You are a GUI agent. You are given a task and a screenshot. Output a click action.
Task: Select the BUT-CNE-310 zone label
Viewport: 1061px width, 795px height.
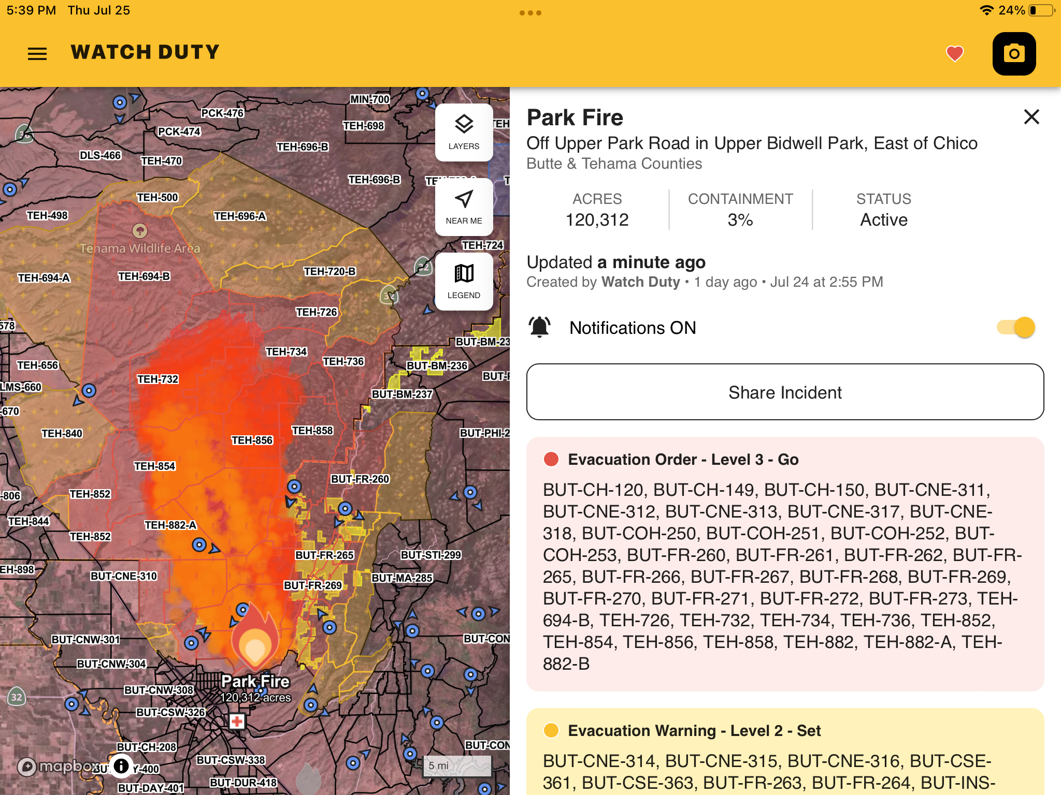[123, 577]
